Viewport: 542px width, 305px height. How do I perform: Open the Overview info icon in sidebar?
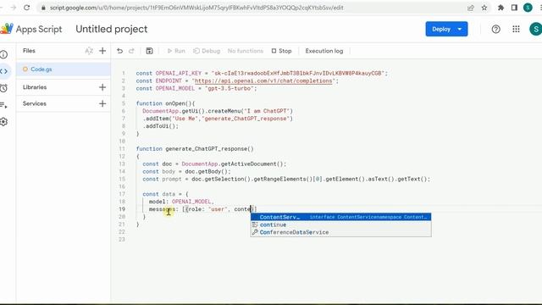(x=3, y=54)
